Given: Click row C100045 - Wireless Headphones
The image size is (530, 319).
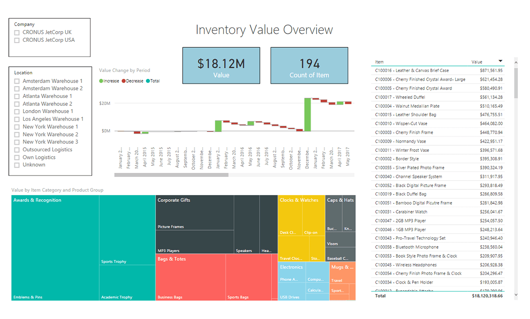Looking at the screenshot, I should [x=439, y=265].
